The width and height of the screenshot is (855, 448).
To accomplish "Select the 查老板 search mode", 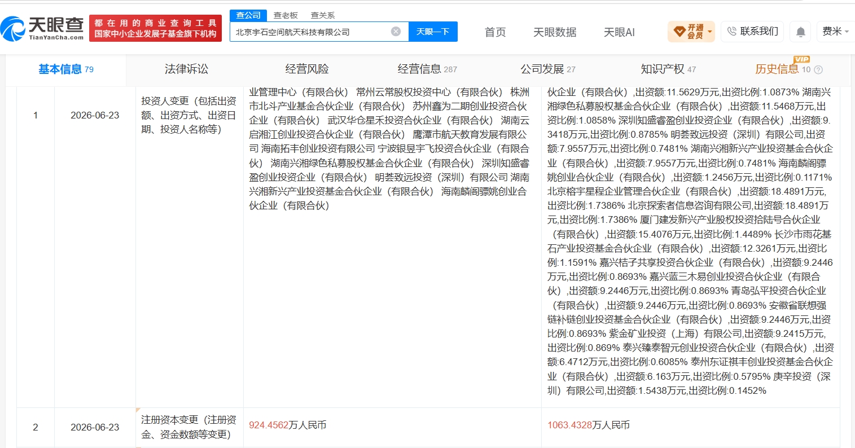I will click(x=286, y=15).
